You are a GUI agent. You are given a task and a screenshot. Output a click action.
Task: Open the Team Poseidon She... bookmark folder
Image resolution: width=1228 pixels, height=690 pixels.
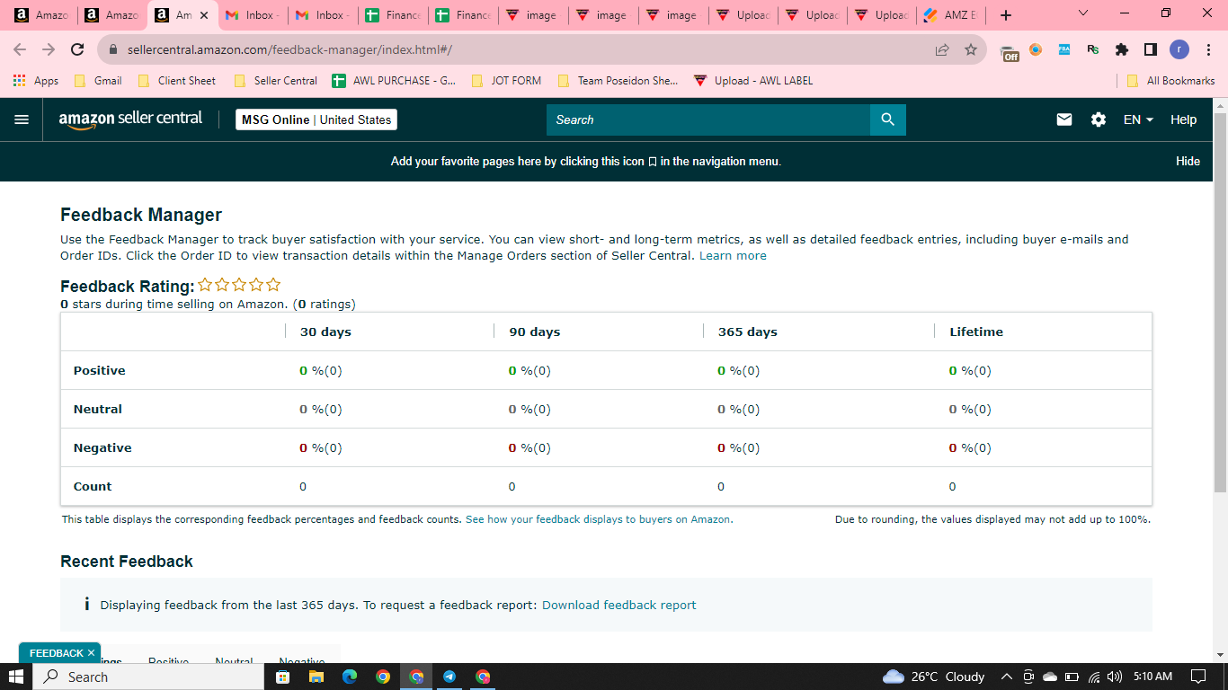click(618, 81)
